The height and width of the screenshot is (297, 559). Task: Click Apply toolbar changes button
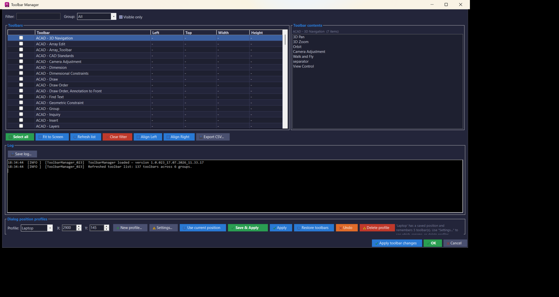pos(397,243)
